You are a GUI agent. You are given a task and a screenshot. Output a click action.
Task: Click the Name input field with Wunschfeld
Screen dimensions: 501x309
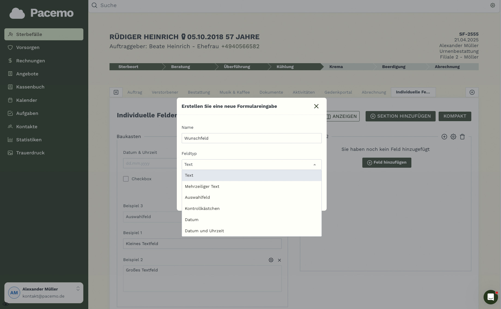point(251,138)
